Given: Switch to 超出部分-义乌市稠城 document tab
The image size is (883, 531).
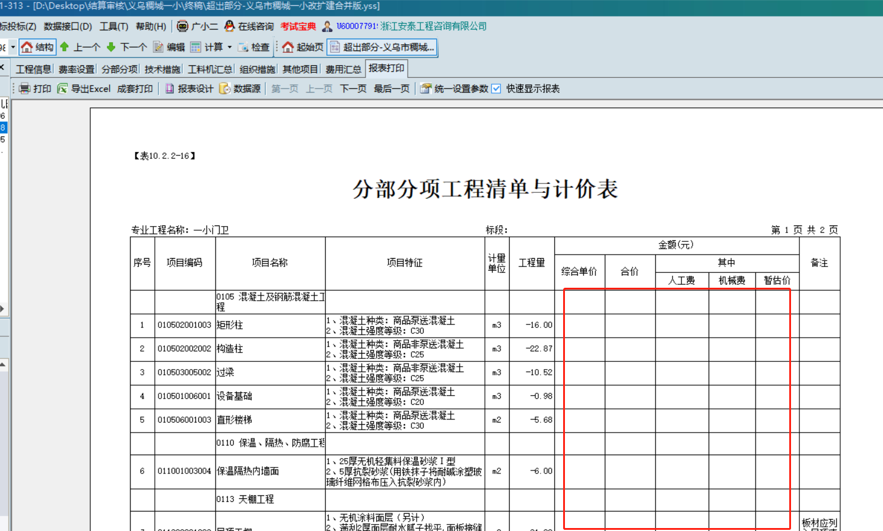Looking at the screenshot, I should pyautogui.click(x=382, y=47).
